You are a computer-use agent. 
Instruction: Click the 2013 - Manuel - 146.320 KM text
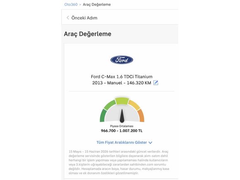tap(122, 83)
